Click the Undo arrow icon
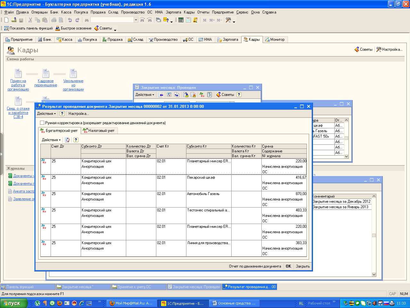The height and width of the screenshot is (308, 410). (70, 20)
